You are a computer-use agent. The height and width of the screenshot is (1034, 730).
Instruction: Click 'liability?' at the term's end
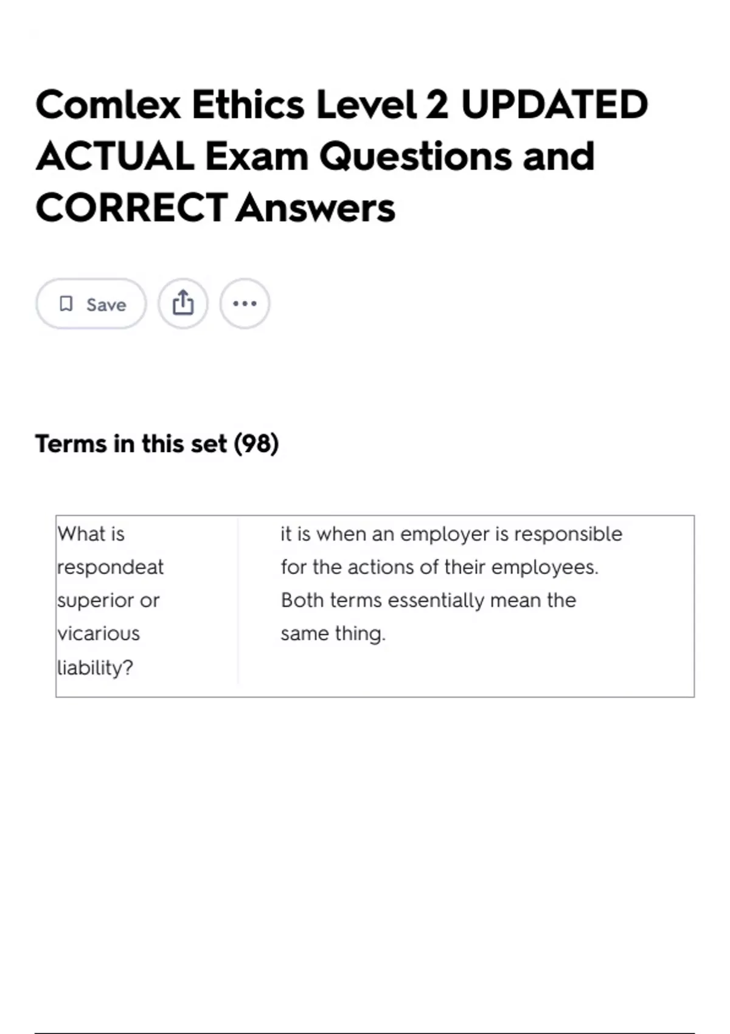(95, 667)
